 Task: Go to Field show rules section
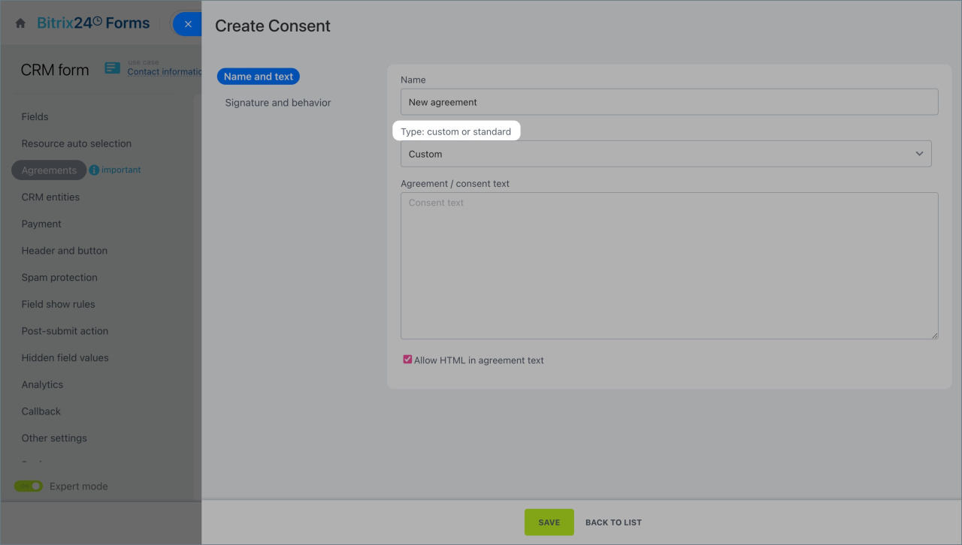click(x=58, y=304)
